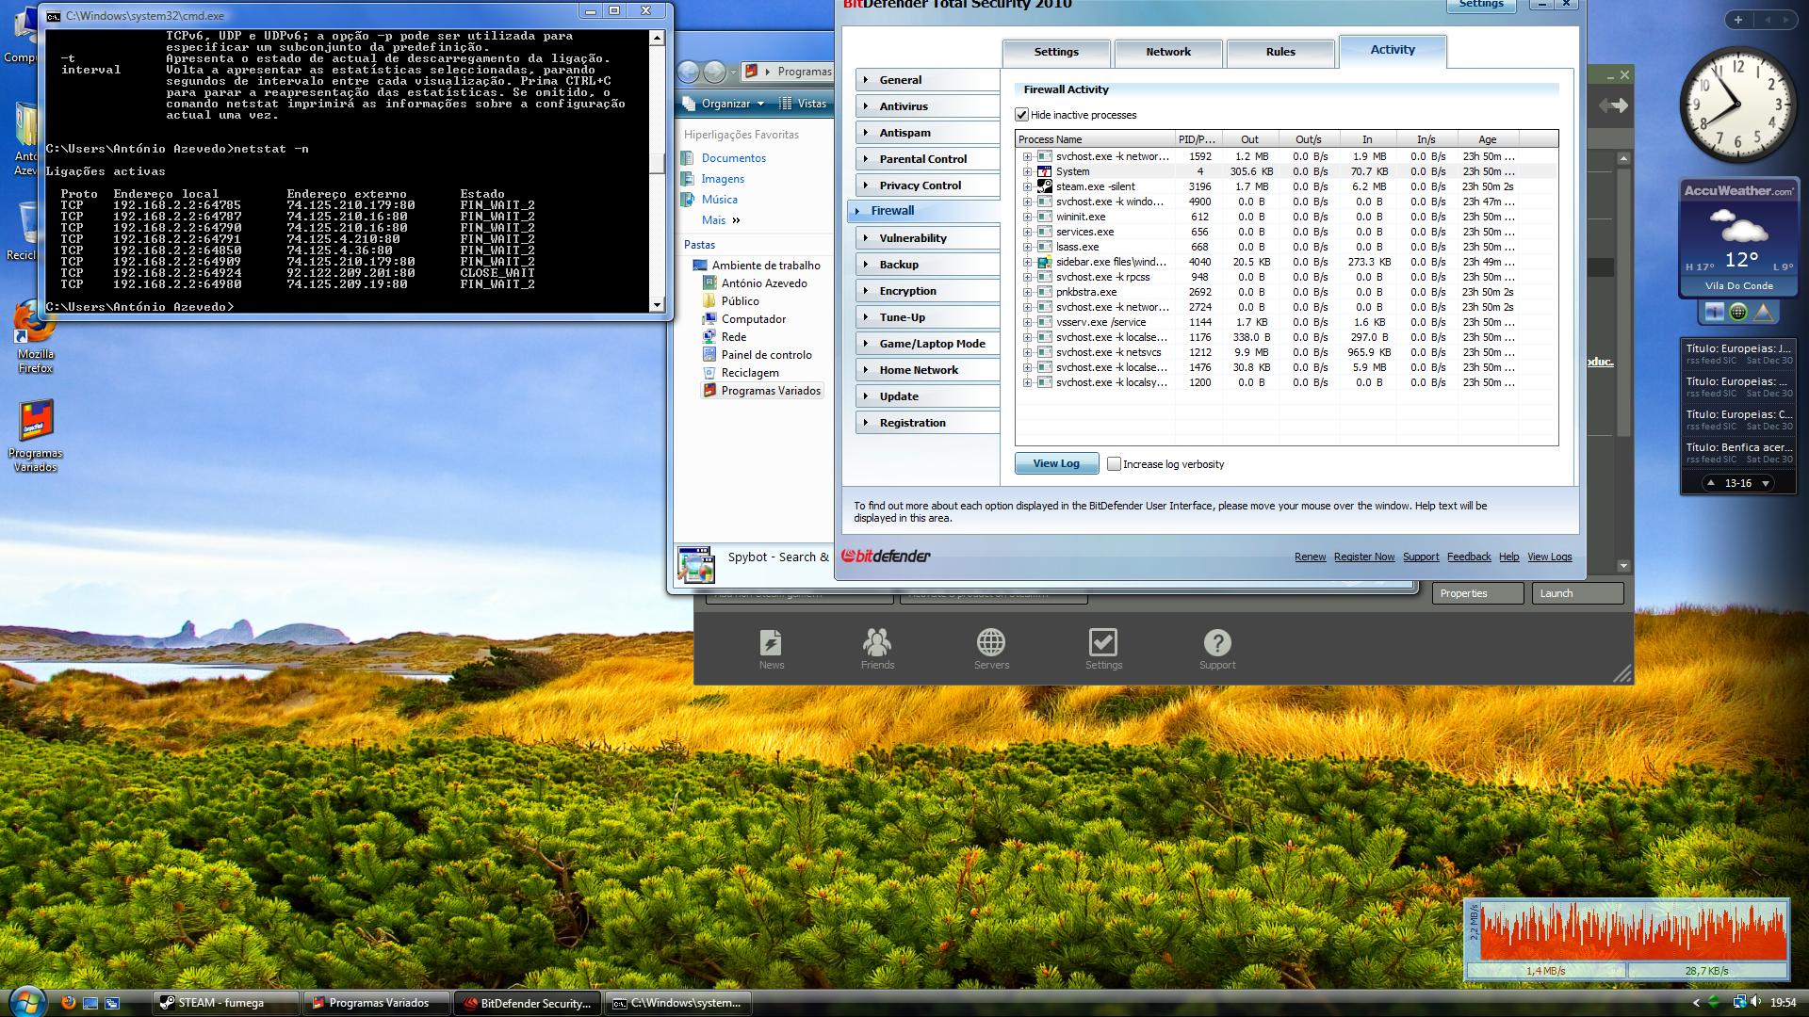Screen dimensions: 1809x1017
Task: Click the Steam window scrollbar down arrow
Action: pos(1623,567)
